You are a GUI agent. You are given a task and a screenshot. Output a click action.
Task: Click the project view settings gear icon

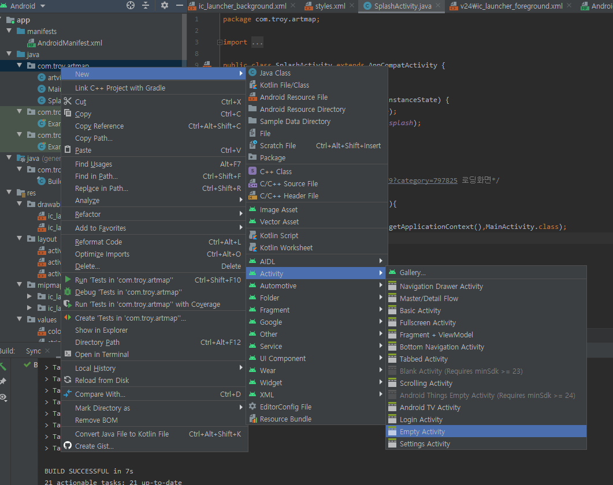tap(164, 5)
